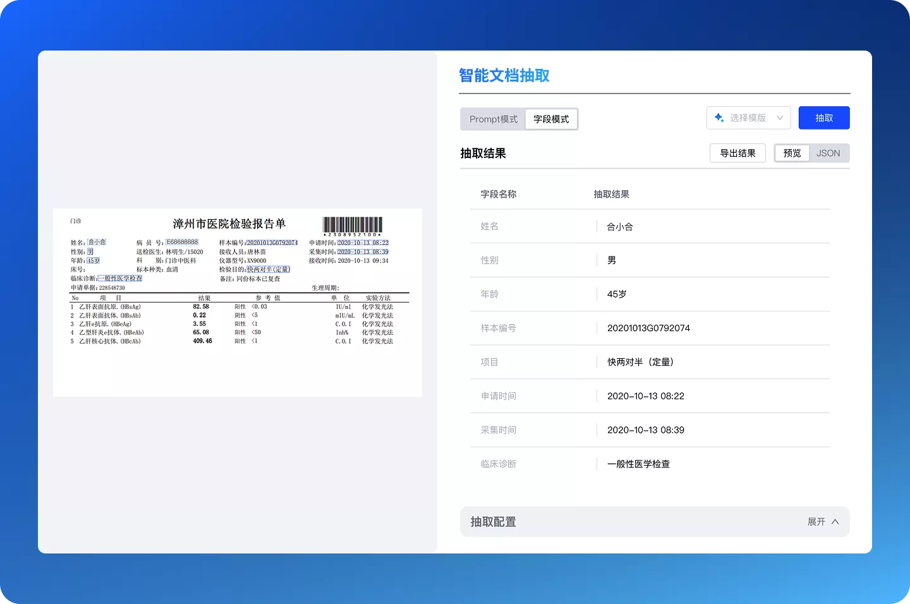Screen dimensions: 910x604
Task: Click the extracted value 合小合
Action: click(619, 226)
